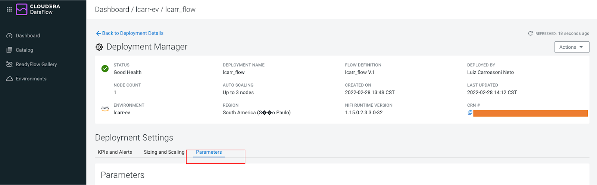Copy the CRN using the copy icon

470,113
